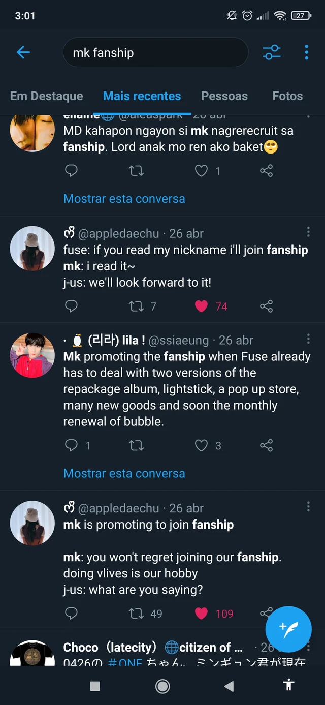Share the 'i read it~' tweet
This screenshot has width=325, height=705.
tap(266, 306)
